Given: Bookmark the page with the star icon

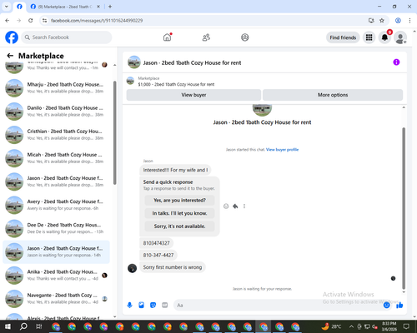Looking at the screenshot, I should [382, 21].
